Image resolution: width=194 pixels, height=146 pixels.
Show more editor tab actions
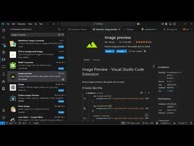[x=191, y=29]
